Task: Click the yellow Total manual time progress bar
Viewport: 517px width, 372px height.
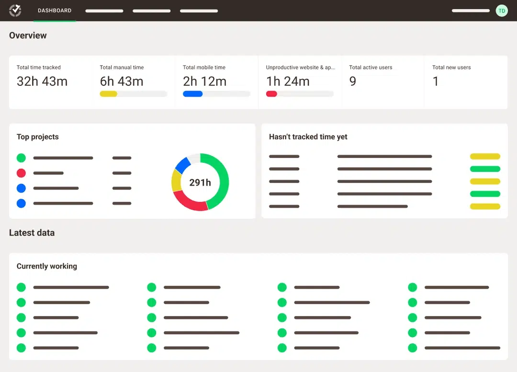Action: [x=108, y=94]
